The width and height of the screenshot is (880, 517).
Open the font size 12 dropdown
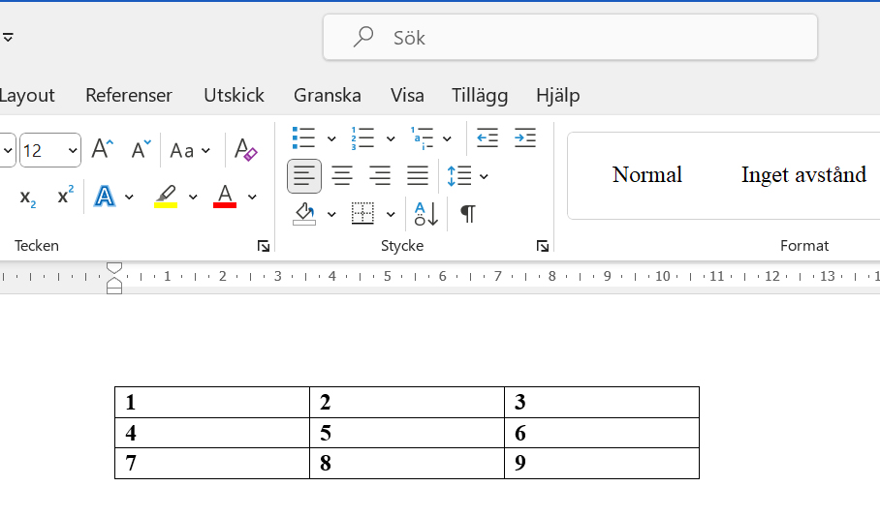tap(73, 150)
